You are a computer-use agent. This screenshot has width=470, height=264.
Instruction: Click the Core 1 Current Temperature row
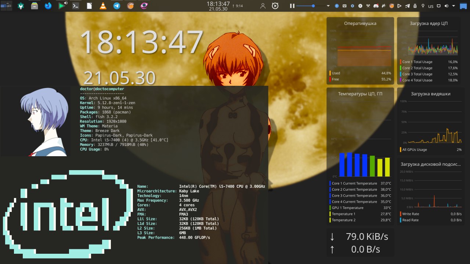[x=360, y=183]
